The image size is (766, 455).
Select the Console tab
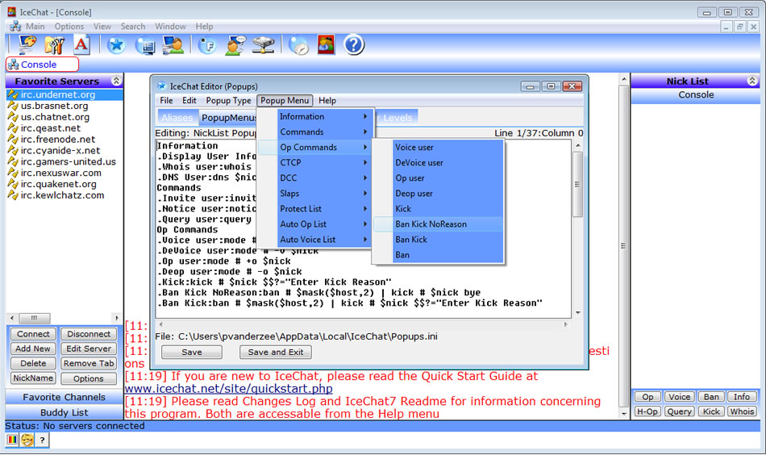(42, 64)
